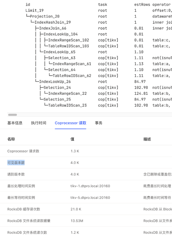Click the IndexLookUp_65 plan node

point(60,52)
